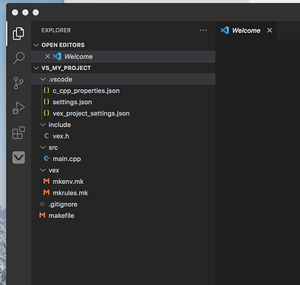Viewport: 300px width, 285px height.
Task: Collapse the OPEN EDITORS section
Action: click(x=36, y=45)
